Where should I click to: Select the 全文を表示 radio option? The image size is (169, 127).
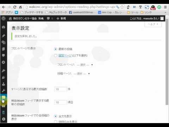coord(56,116)
